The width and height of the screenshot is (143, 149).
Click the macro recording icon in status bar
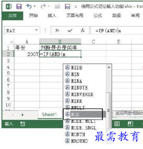click(23, 124)
